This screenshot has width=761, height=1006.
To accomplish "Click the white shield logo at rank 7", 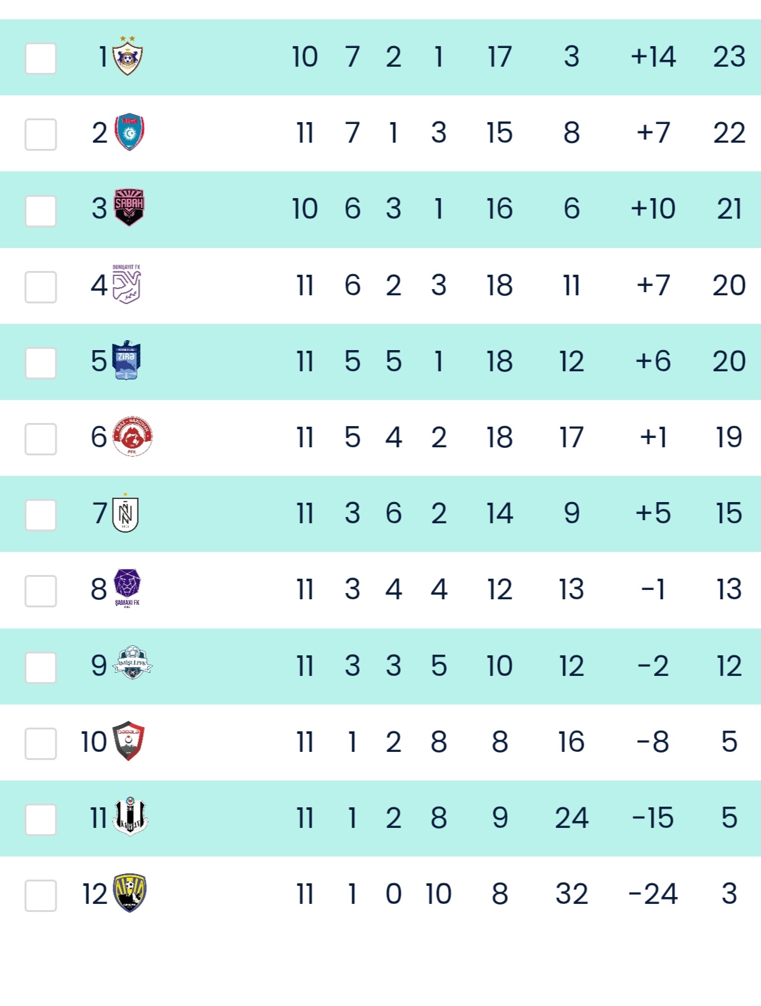I will 126,514.
